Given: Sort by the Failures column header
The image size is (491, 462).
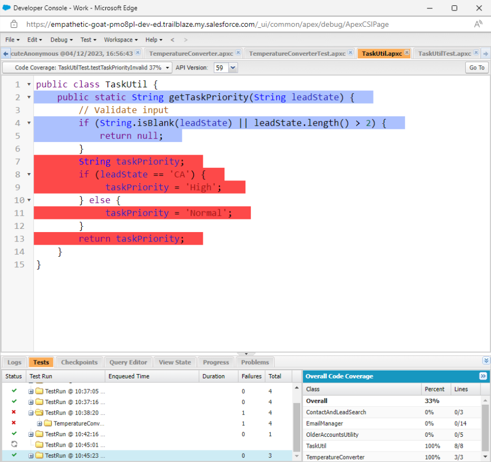Looking at the screenshot, I should pos(251,376).
